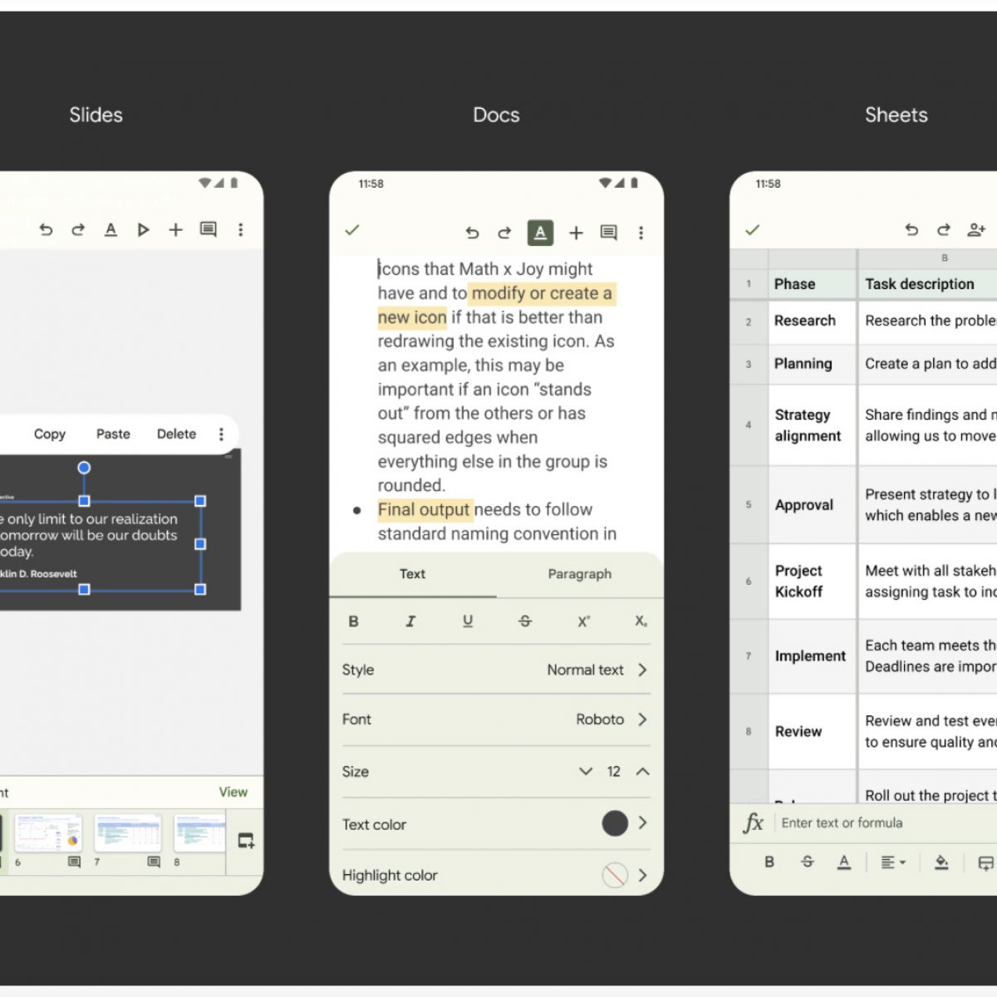The image size is (997, 997).
Task: Click the add new slide icon
Action: [x=246, y=840]
